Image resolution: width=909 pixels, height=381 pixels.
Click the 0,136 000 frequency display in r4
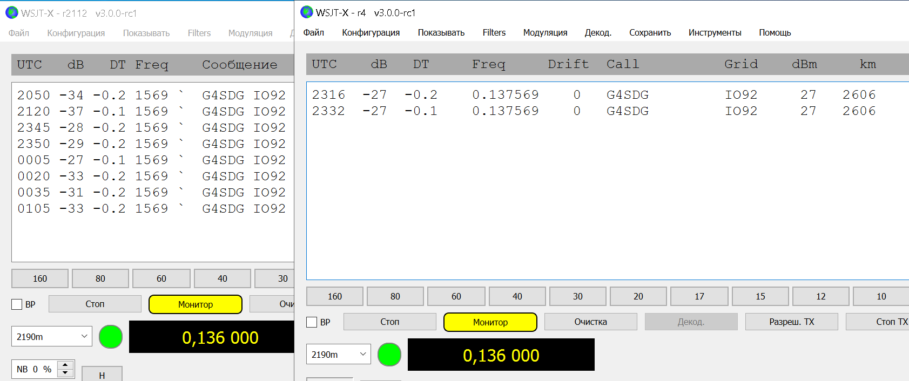[x=501, y=355]
